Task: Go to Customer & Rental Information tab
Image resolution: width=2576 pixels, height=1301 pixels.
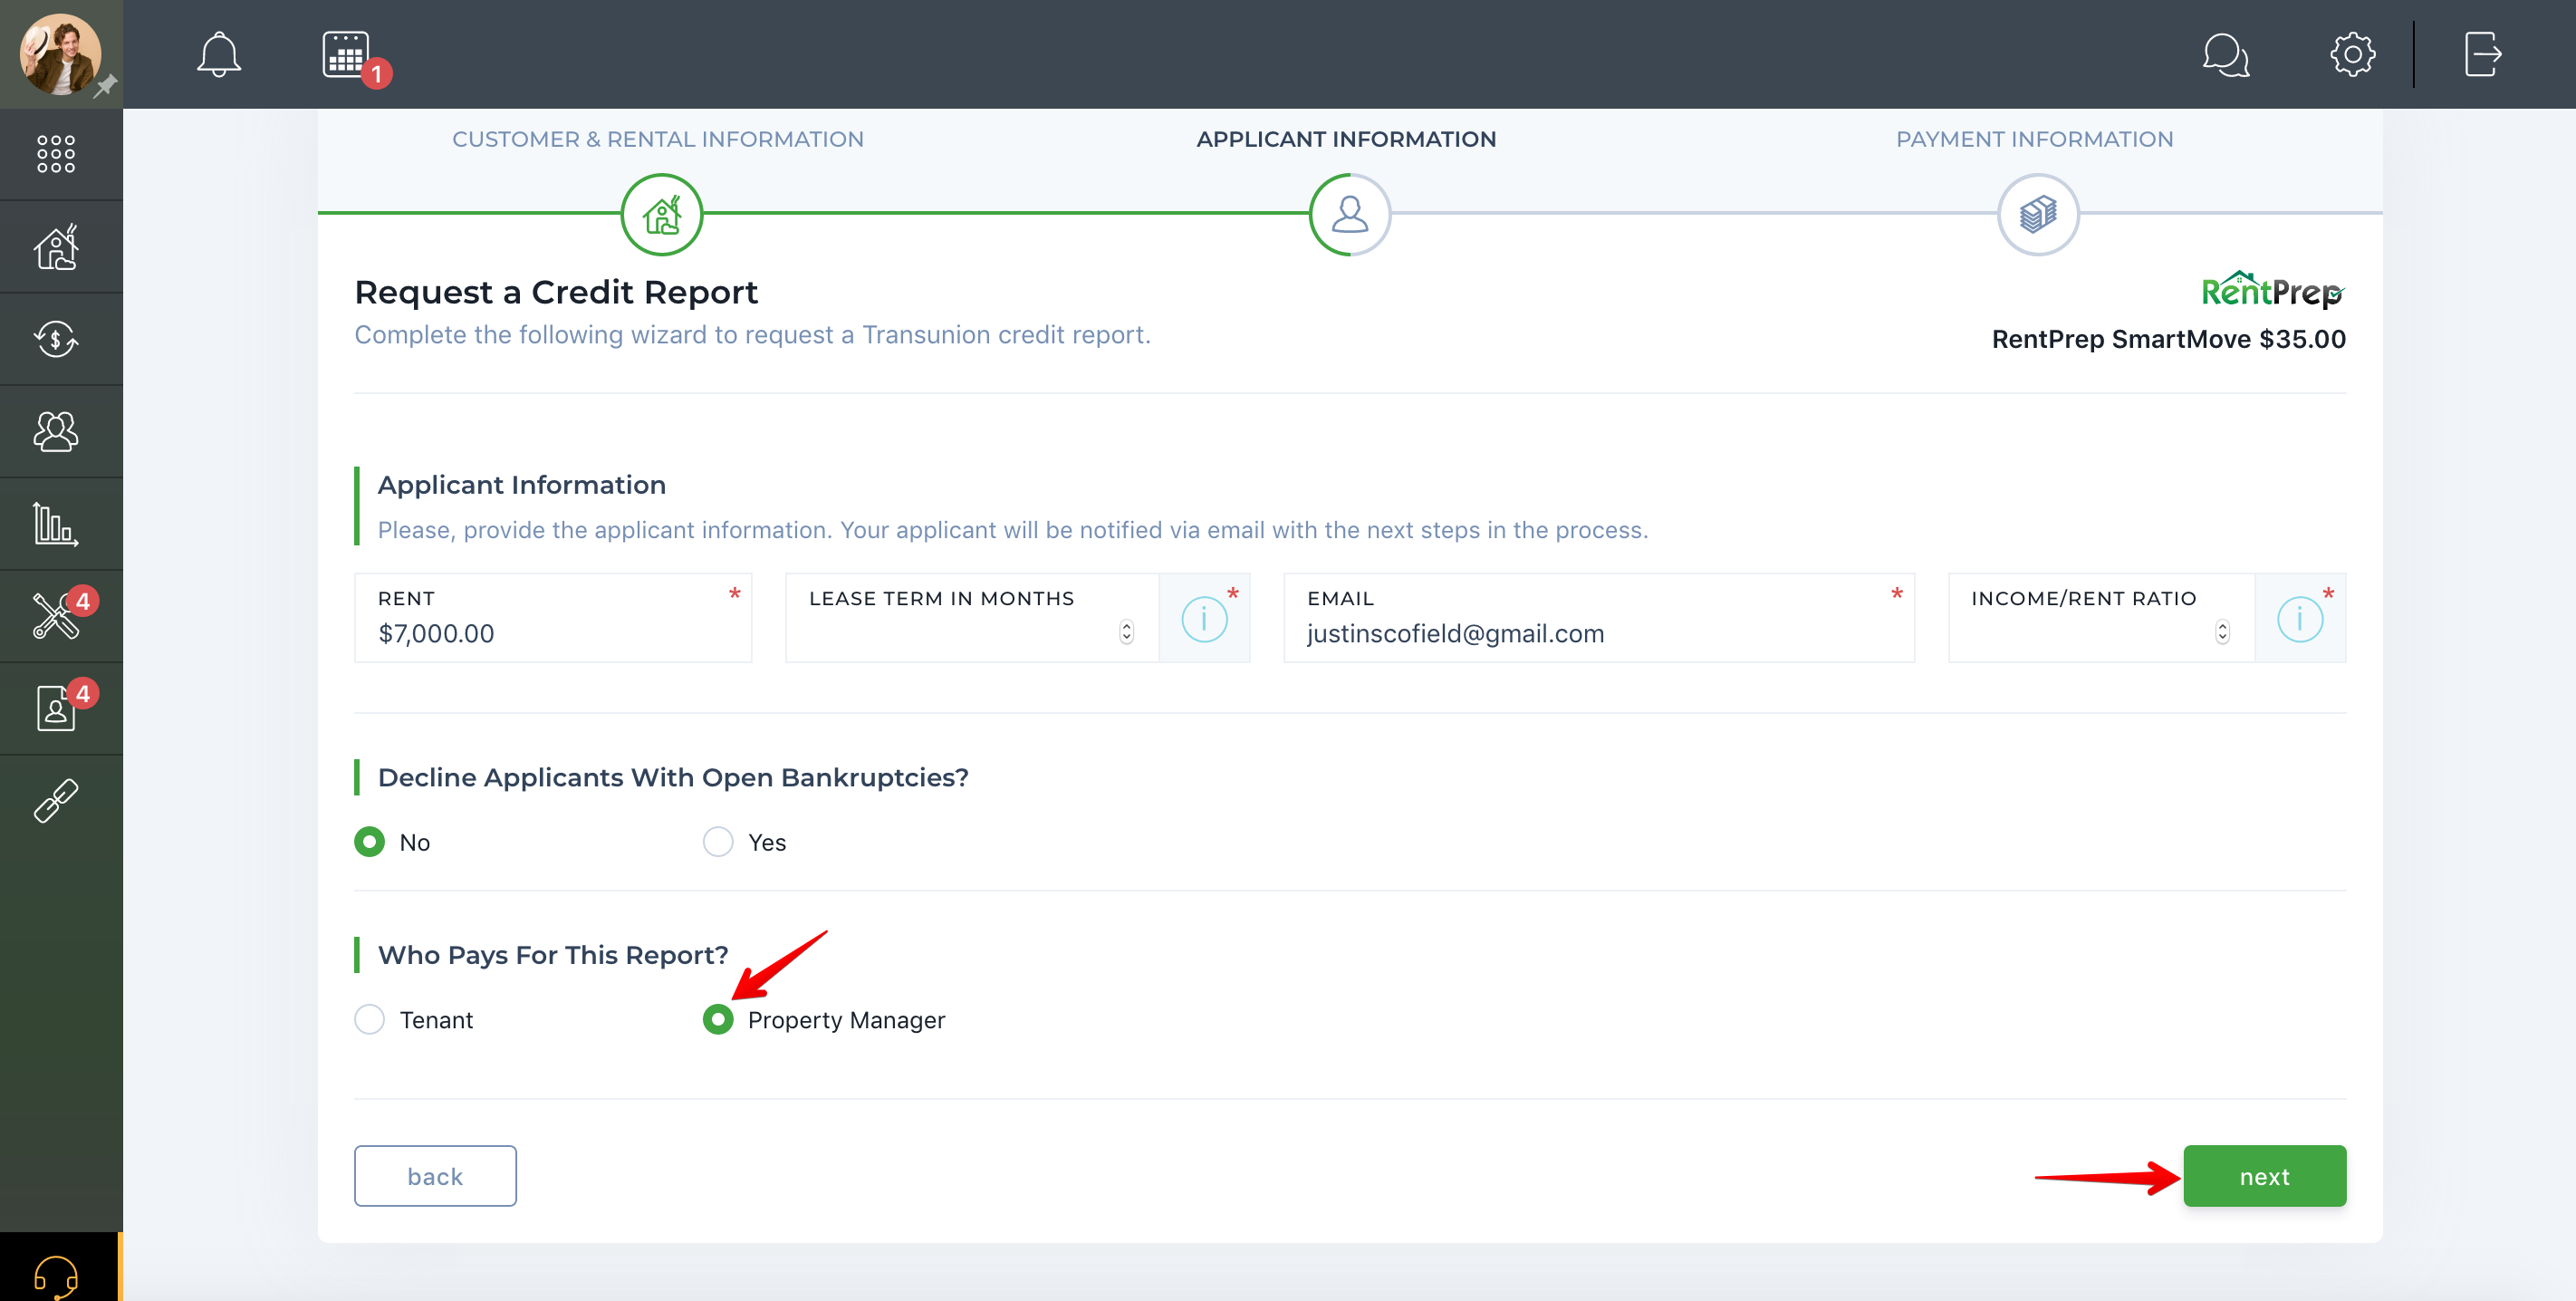Action: [658, 139]
